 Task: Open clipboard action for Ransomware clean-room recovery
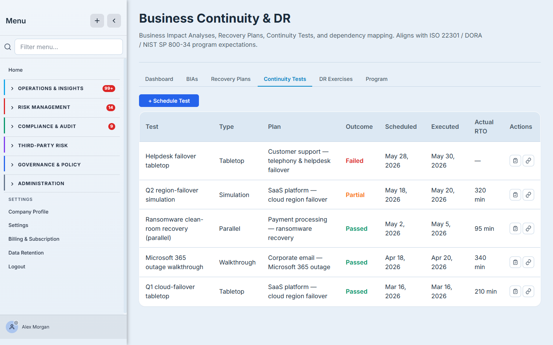515,228
